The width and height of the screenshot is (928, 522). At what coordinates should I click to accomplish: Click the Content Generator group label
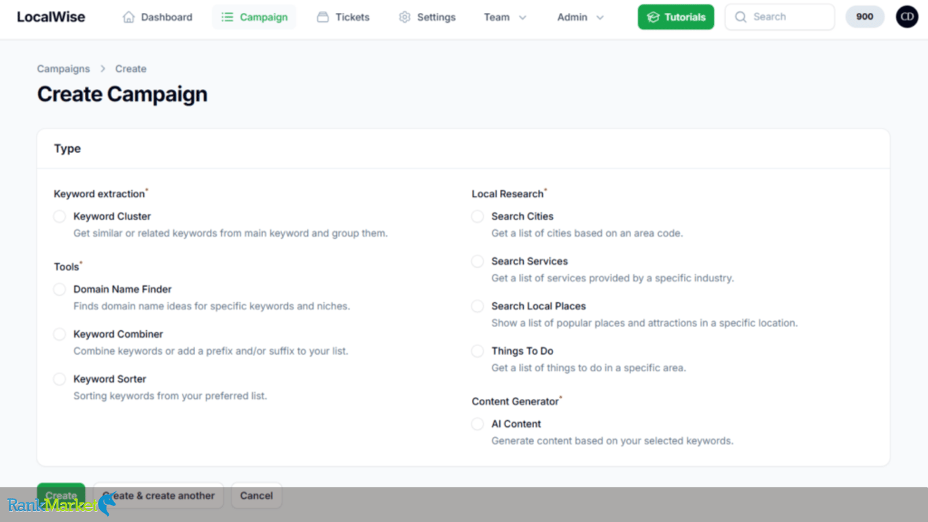coord(515,401)
